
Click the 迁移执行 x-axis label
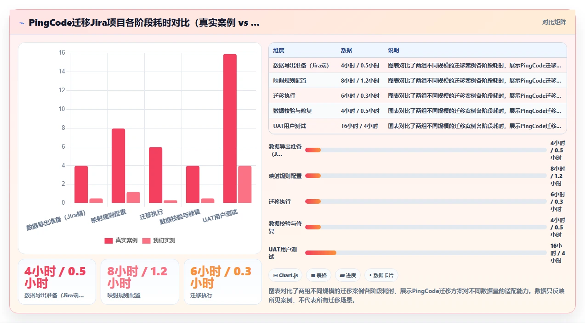(x=152, y=214)
